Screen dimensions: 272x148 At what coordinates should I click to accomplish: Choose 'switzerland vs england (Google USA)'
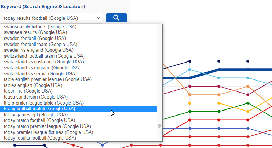(x=42, y=67)
